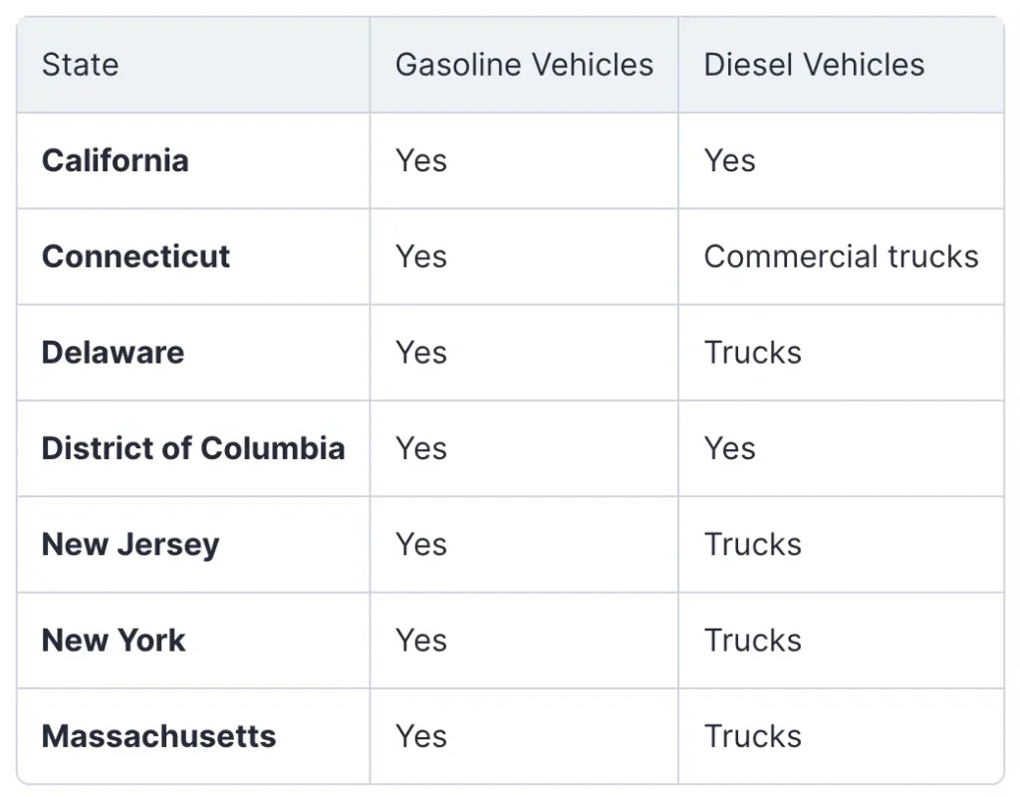Viewport: 1020px width, 797px height.
Task: Select the Delaware row label
Action: pos(113,353)
